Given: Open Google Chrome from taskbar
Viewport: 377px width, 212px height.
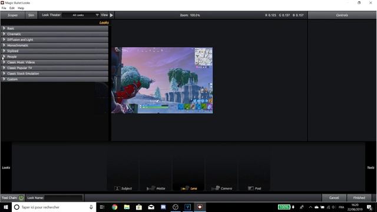Looking at the screenshot, I should [114, 207].
